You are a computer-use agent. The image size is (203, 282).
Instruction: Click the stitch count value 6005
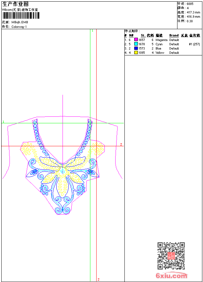tap(190, 4)
